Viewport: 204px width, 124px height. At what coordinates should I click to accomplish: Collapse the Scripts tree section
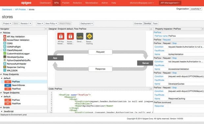click(1, 108)
